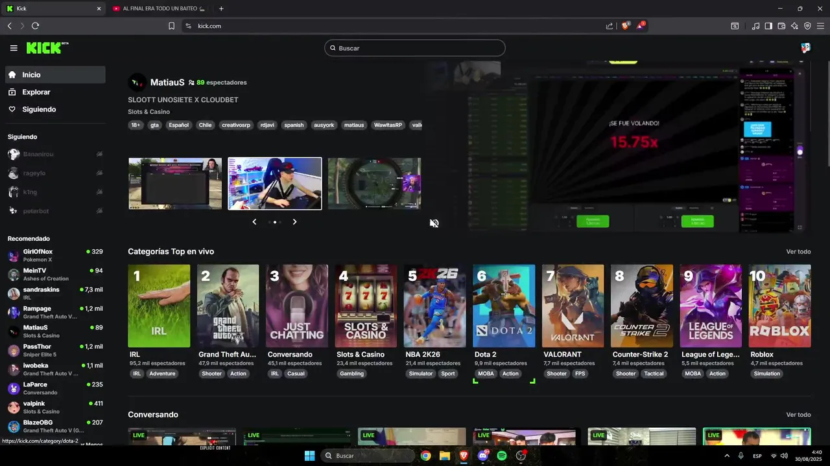Reload the page in browser toolbar
Image resolution: width=830 pixels, height=466 pixels.
point(35,26)
